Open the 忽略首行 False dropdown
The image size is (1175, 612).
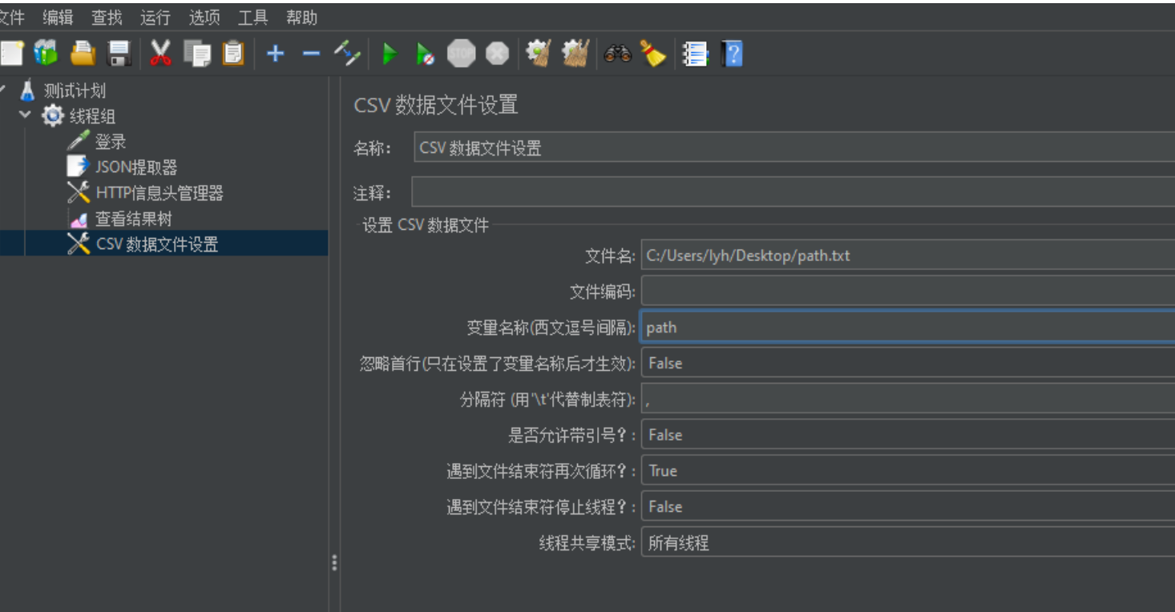[907, 363]
